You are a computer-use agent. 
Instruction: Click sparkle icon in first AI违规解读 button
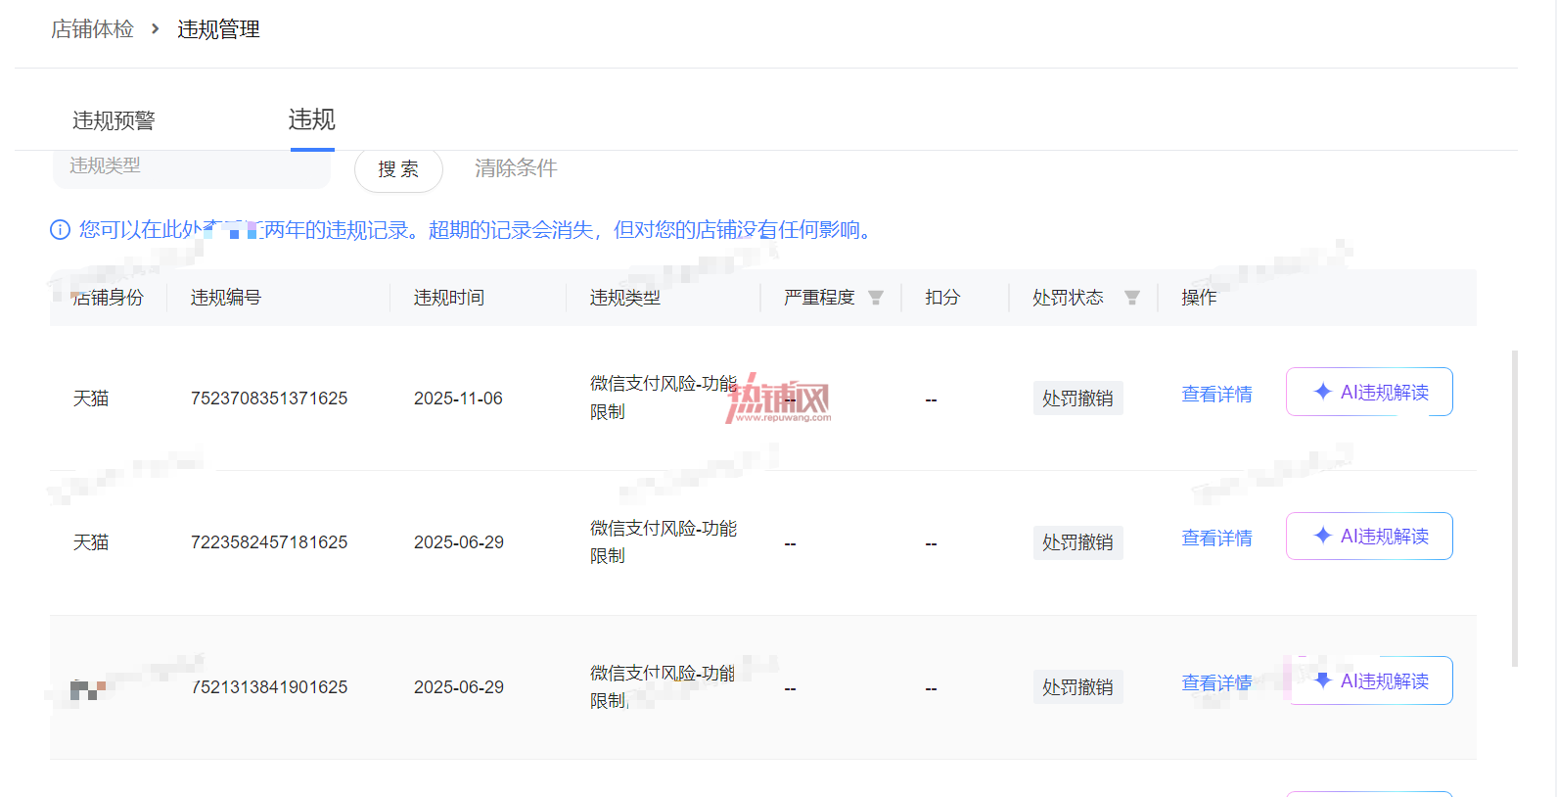coord(1322,392)
